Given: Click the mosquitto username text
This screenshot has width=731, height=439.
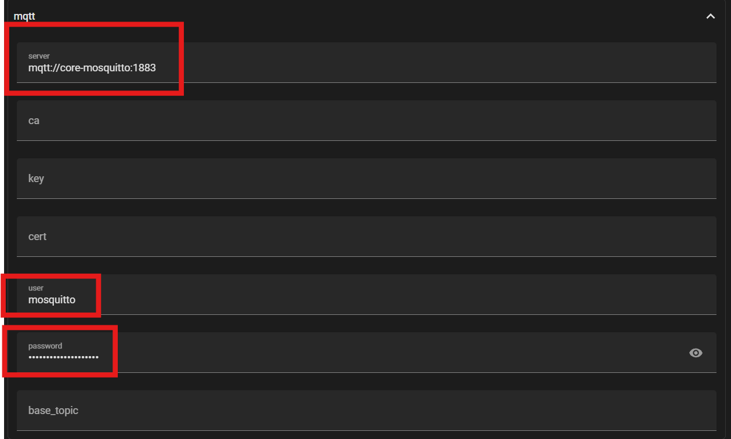Looking at the screenshot, I should pos(52,300).
